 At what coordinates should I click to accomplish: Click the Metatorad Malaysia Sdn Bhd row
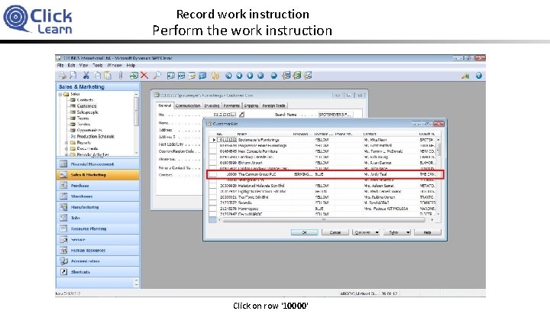(322, 186)
